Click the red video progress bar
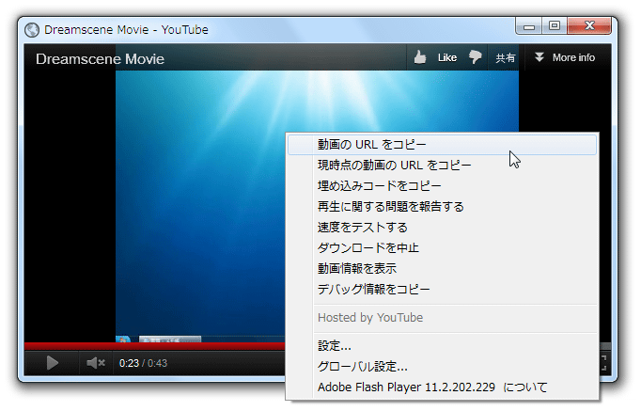Image resolution: width=641 pixels, height=411 pixels. click(154, 346)
